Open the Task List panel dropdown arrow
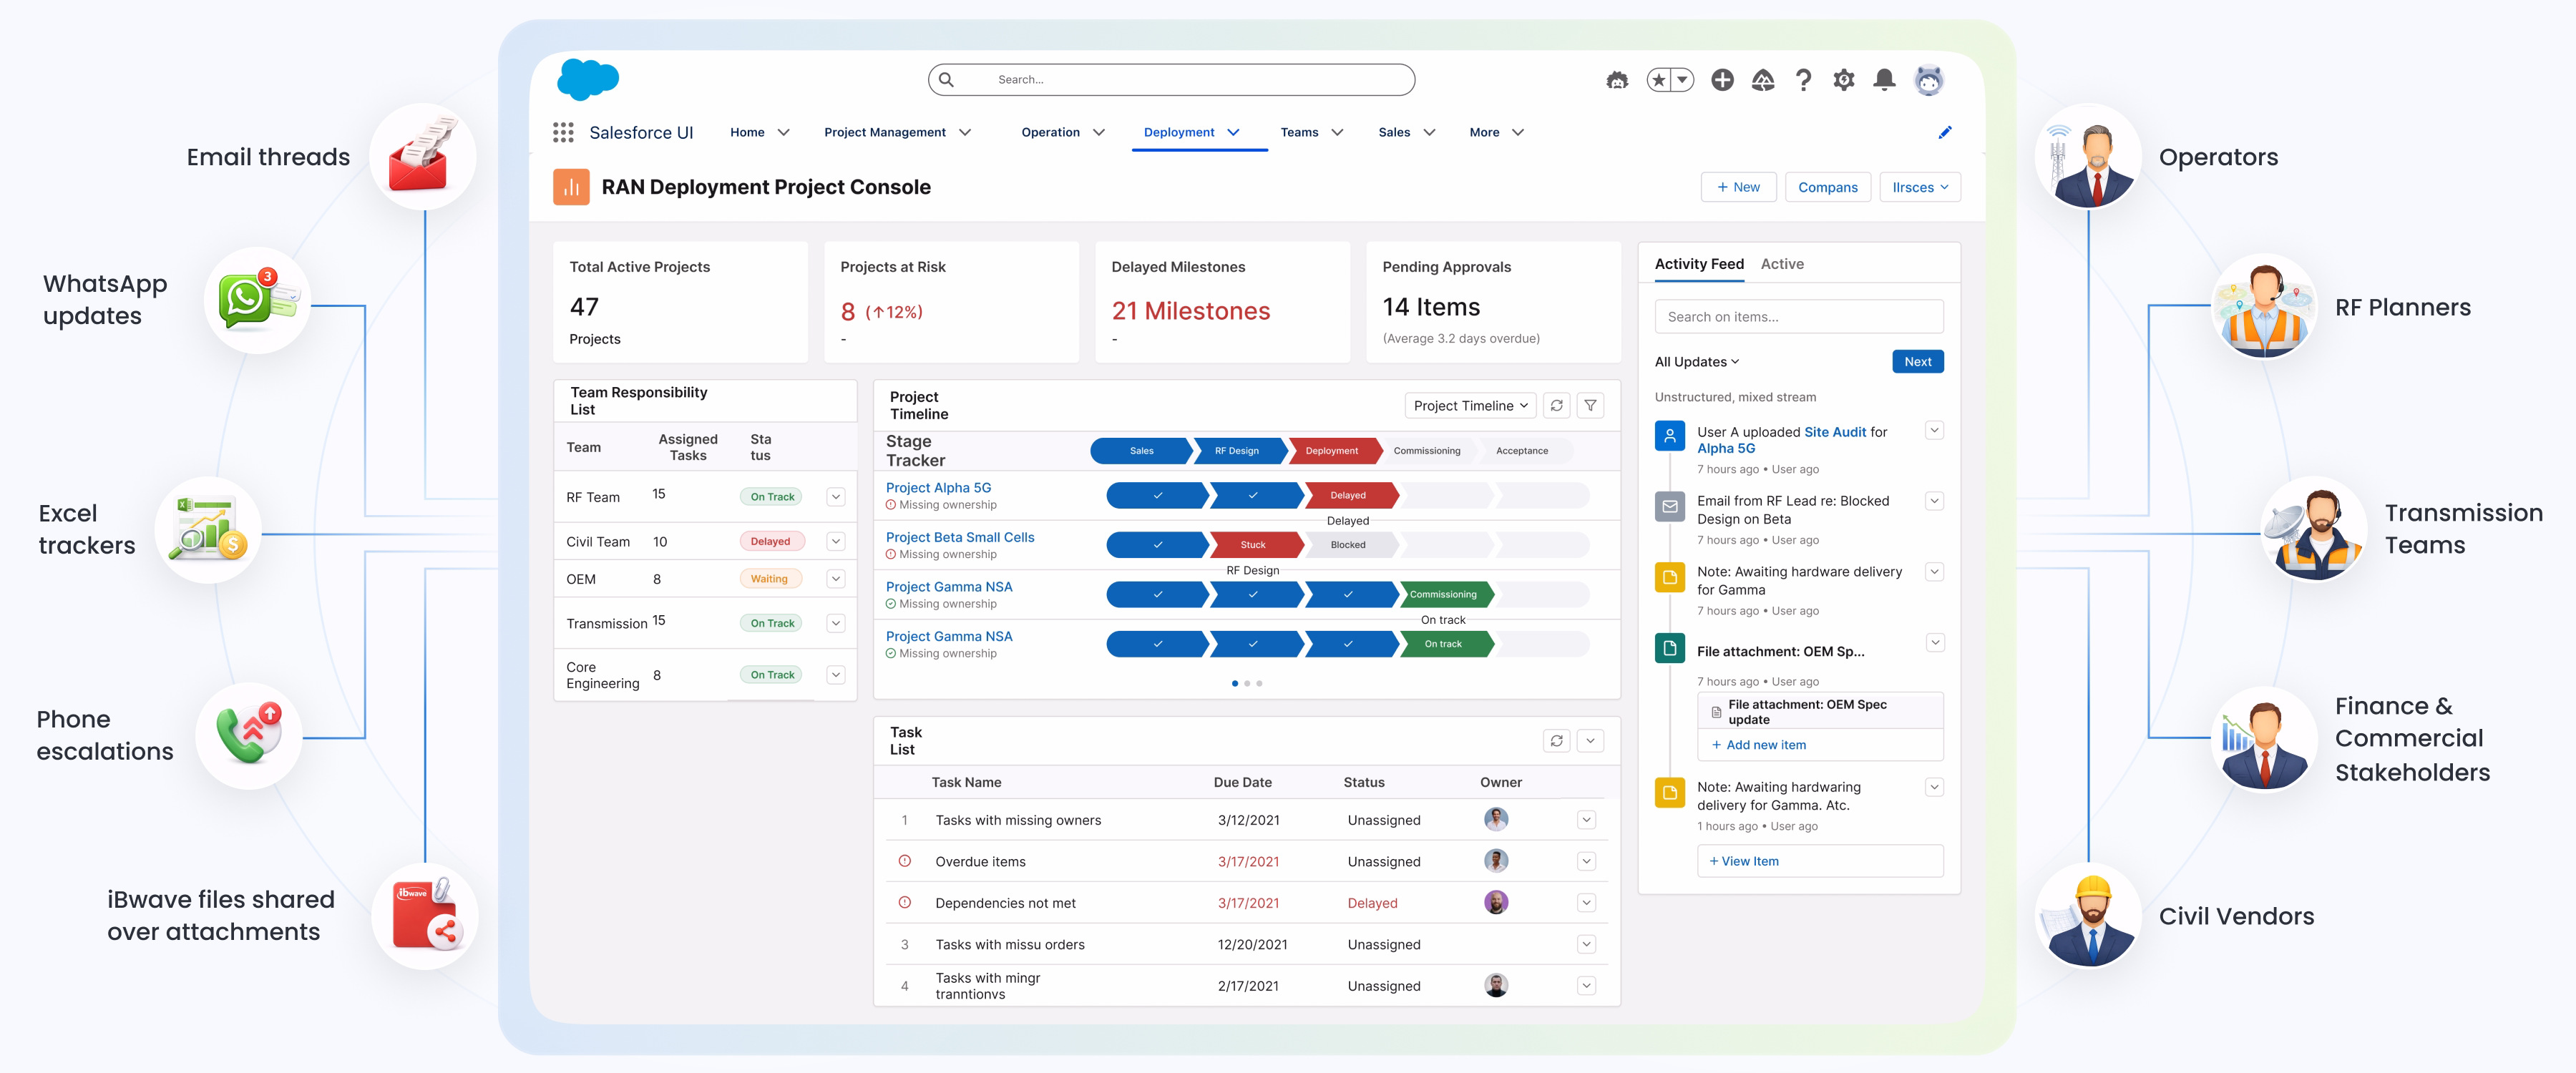 pyautogui.click(x=1590, y=740)
